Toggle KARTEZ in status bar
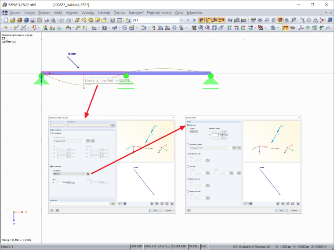This screenshot has height=250, width=334. pos(163,246)
